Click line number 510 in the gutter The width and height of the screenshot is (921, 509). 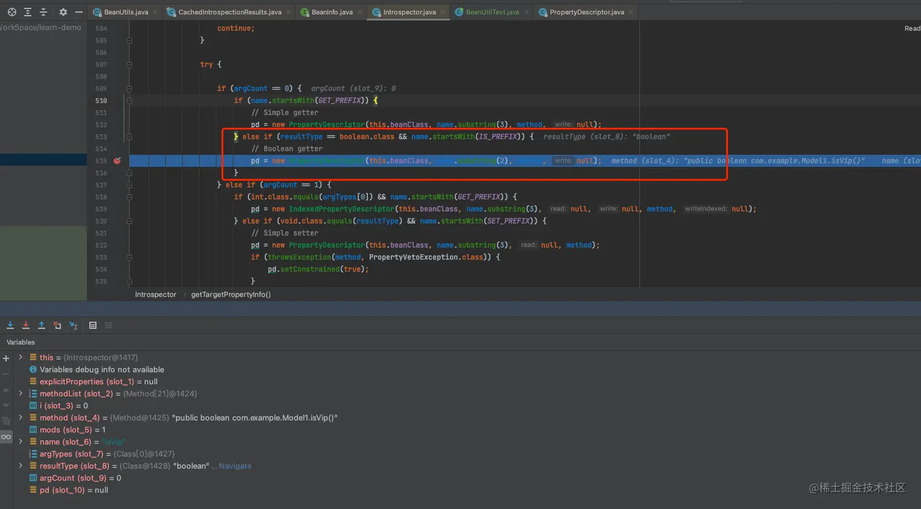click(101, 101)
